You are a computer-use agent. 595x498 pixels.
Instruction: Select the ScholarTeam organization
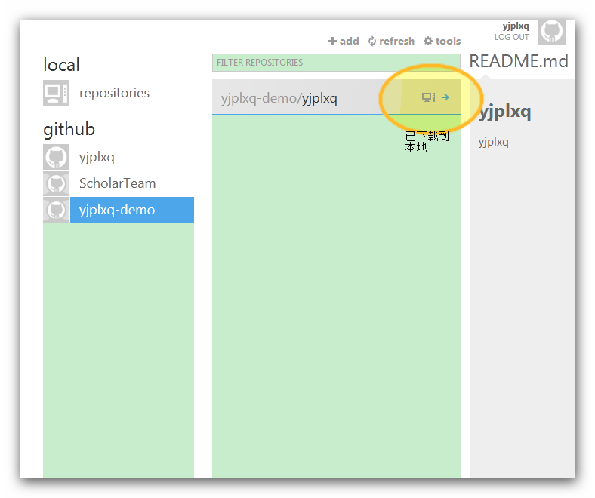119,183
